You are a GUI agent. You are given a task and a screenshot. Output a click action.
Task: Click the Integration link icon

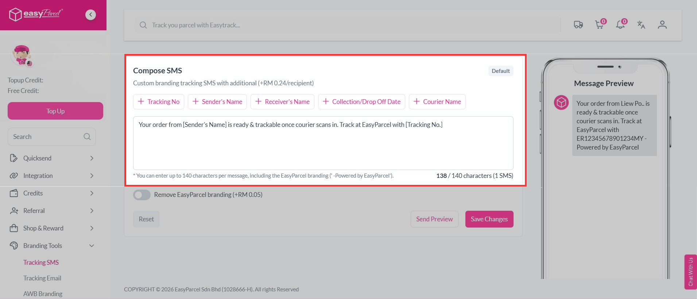tap(14, 176)
